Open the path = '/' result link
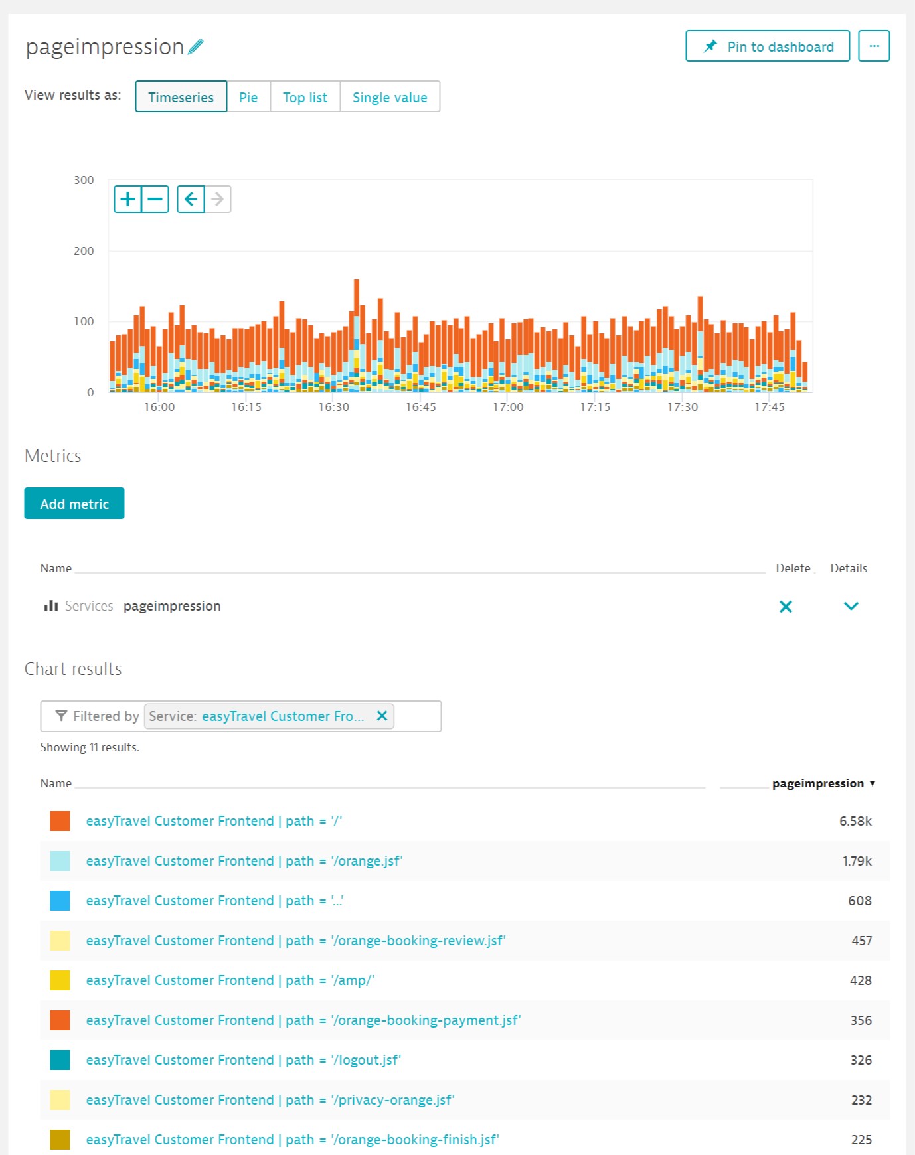This screenshot has width=915, height=1155. (x=214, y=821)
